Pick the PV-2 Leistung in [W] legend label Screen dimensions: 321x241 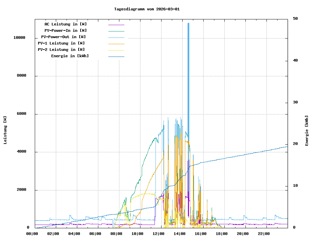pos(61,50)
